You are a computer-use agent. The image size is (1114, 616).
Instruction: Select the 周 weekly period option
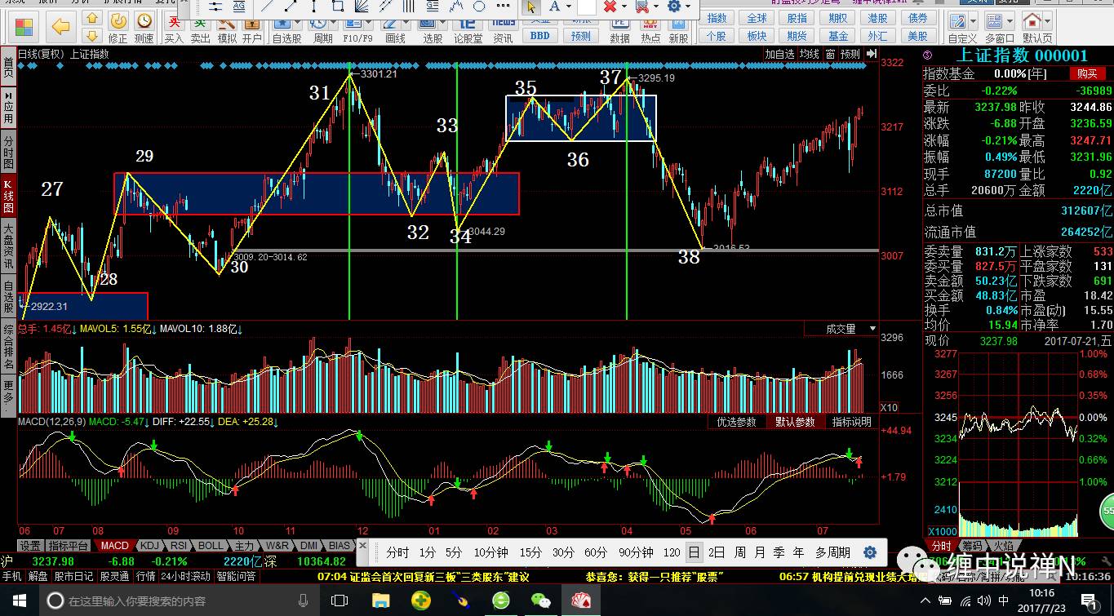point(739,552)
